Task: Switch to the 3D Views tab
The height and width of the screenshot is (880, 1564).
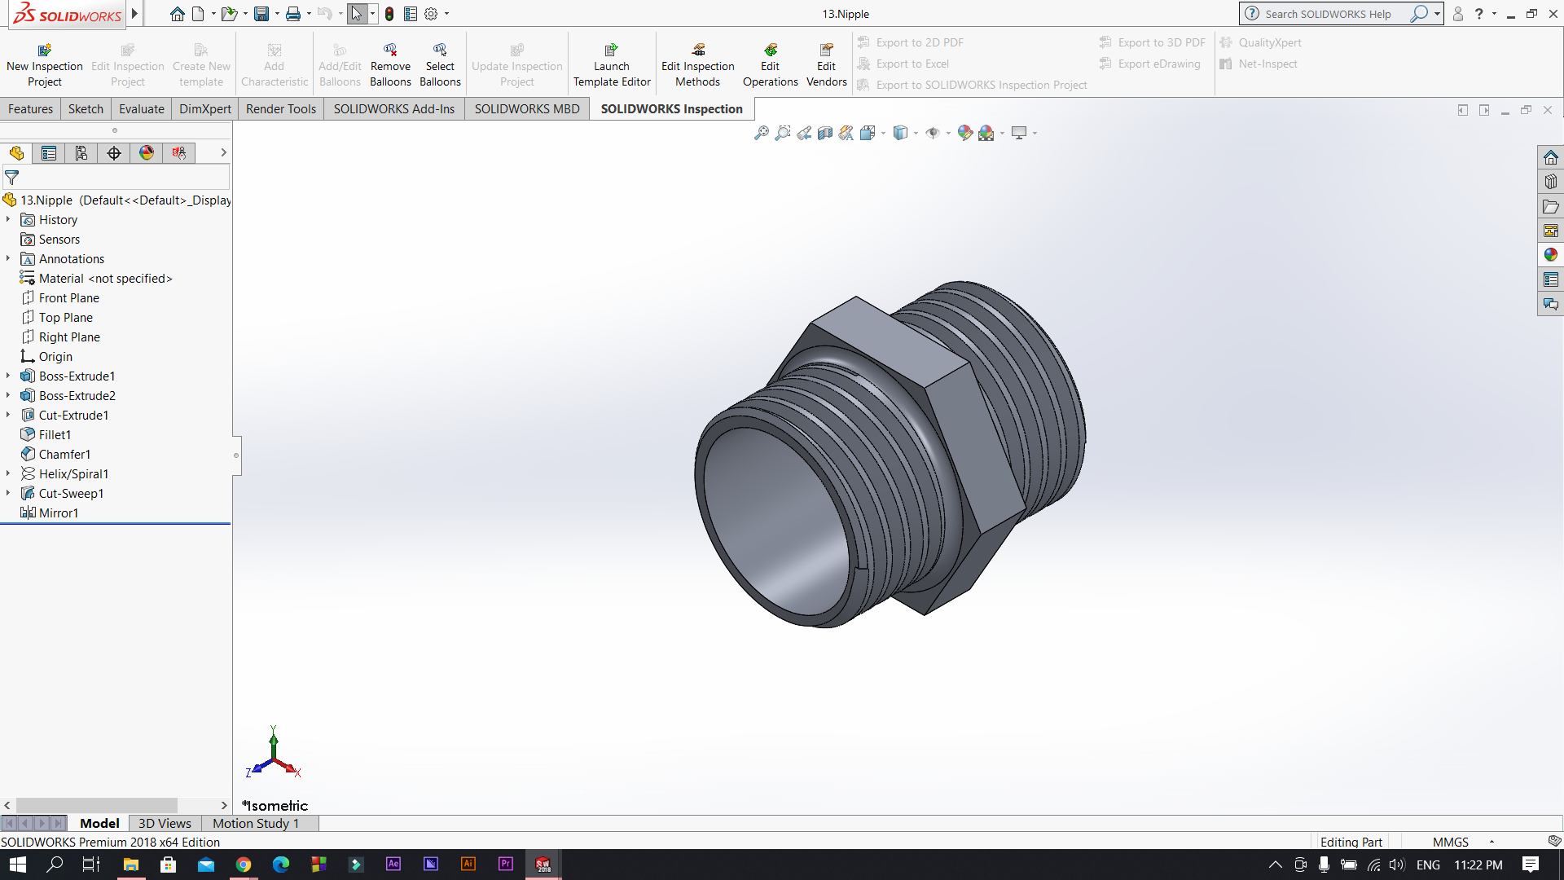Action: coord(165,823)
